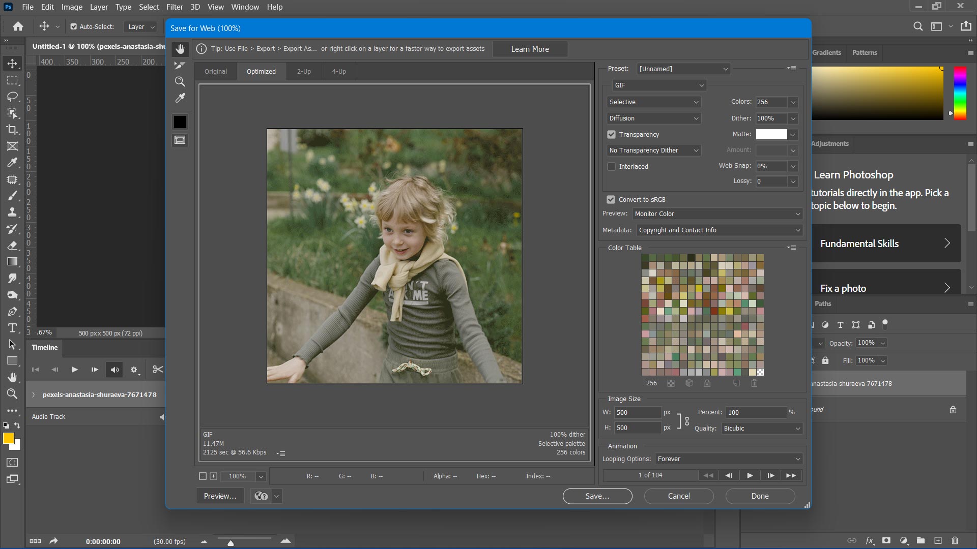977x549 pixels.
Task: Open Color Table palette menu icon
Action: [x=791, y=248]
